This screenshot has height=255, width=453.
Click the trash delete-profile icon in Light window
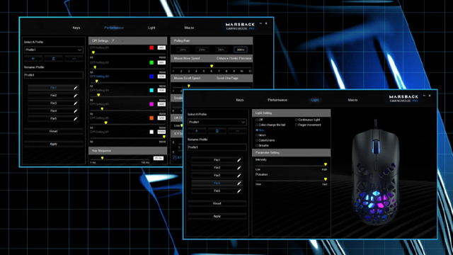pos(217,131)
